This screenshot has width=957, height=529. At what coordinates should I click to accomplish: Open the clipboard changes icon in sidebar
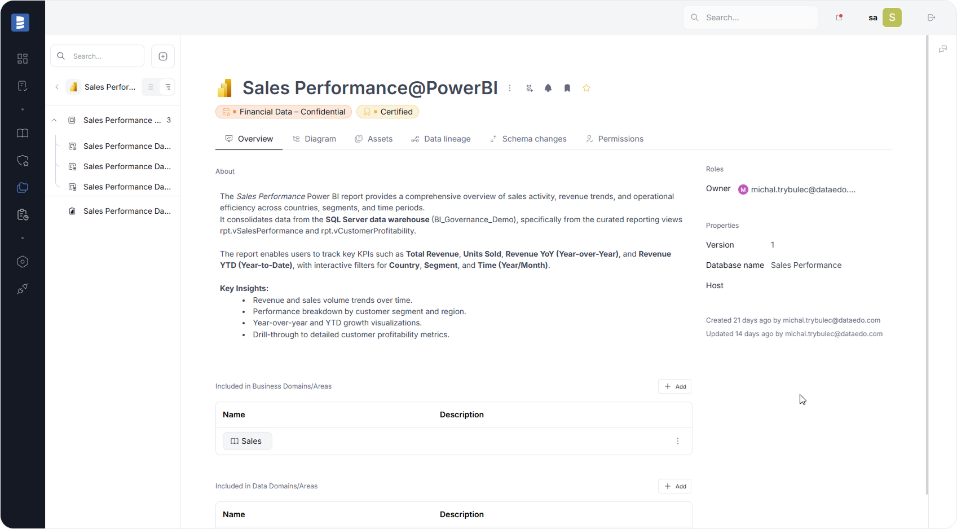23,214
